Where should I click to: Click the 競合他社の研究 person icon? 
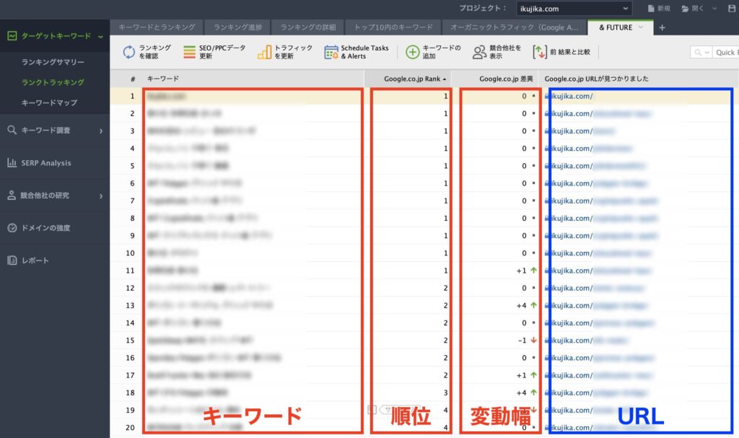[x=12, y=196]
